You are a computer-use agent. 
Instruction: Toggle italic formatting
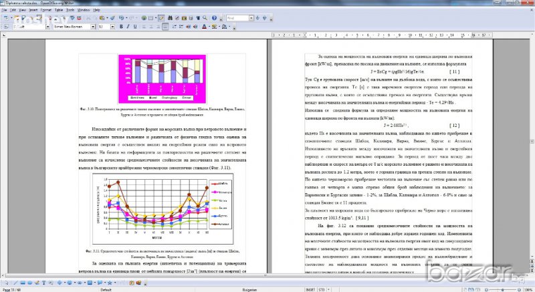pyautogui.click(x=128, y=27)
